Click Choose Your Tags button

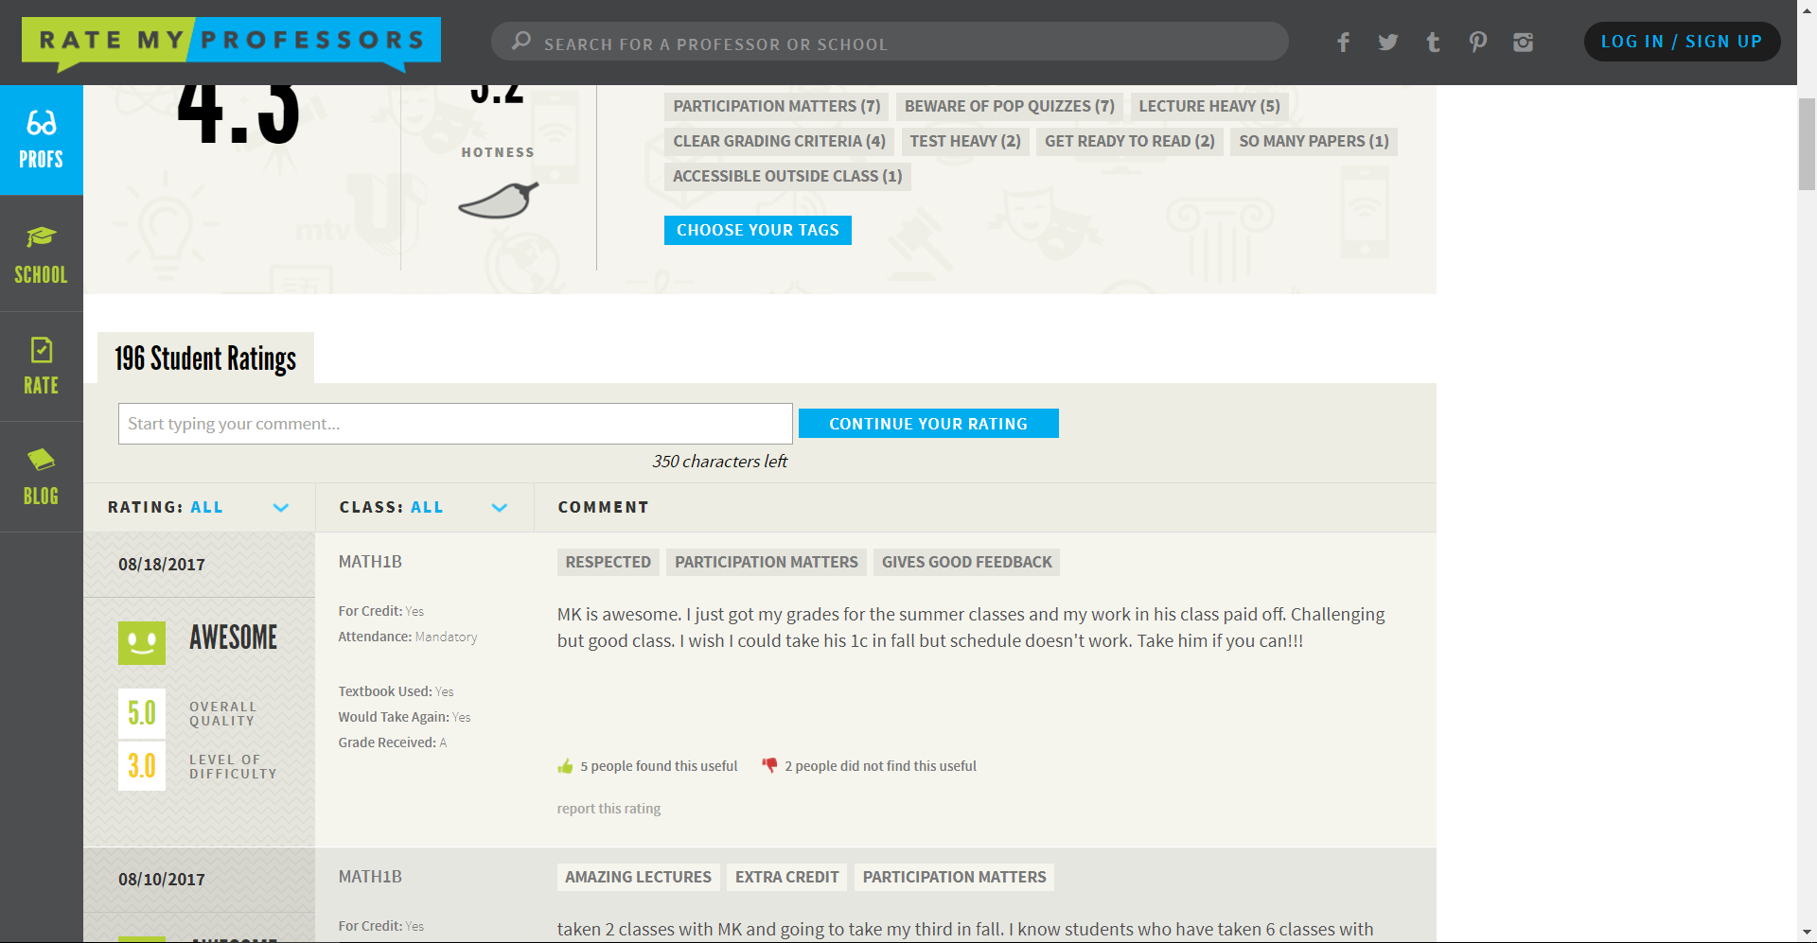click(x=758, y=230)
